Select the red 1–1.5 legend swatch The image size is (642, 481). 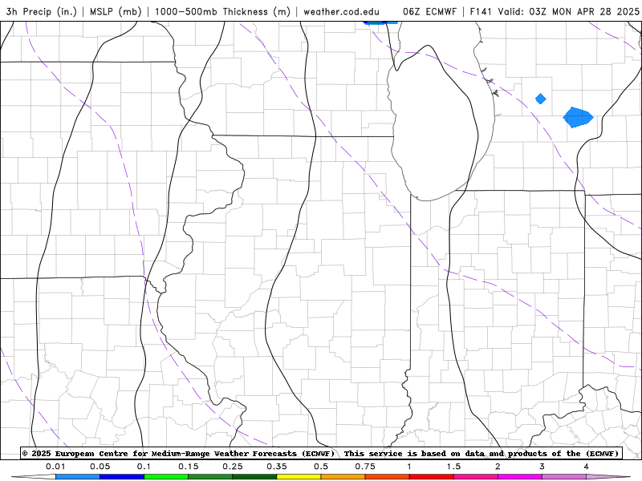tap(432, 477)
